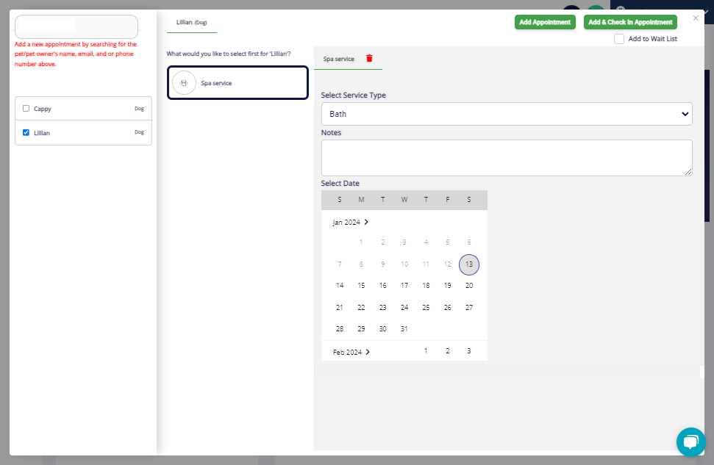Image resolution: width=714 pixels, height=465 pixels.
Task: Click Add & Check In Appointment button
Action: pyautogui.click(x=630, y=22)
